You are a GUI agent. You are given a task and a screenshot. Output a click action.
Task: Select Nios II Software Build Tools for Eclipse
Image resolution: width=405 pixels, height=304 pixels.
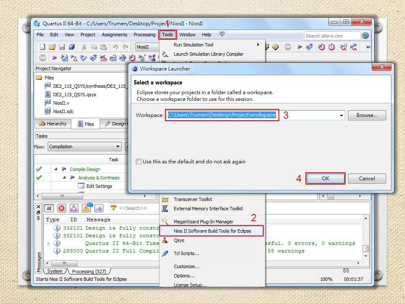coord(211,231)
